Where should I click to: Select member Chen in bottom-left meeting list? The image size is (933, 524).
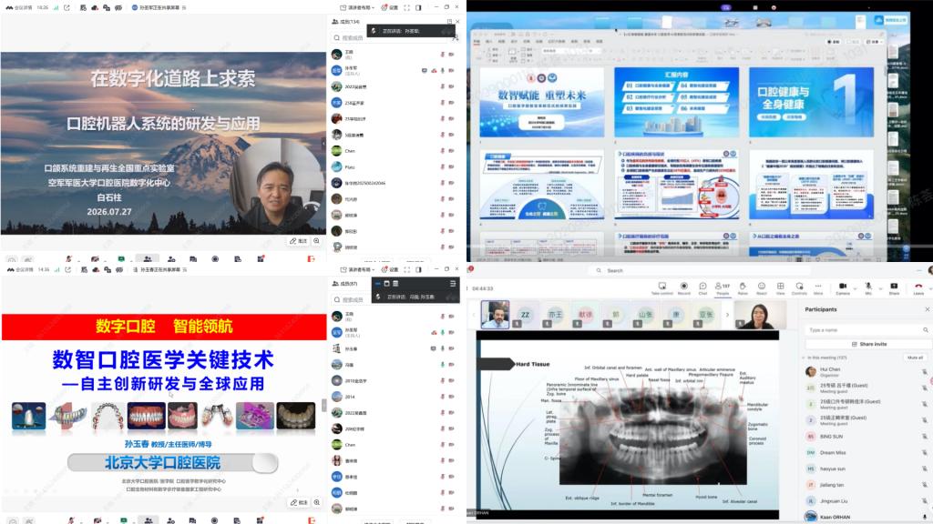tap(392, 444)
